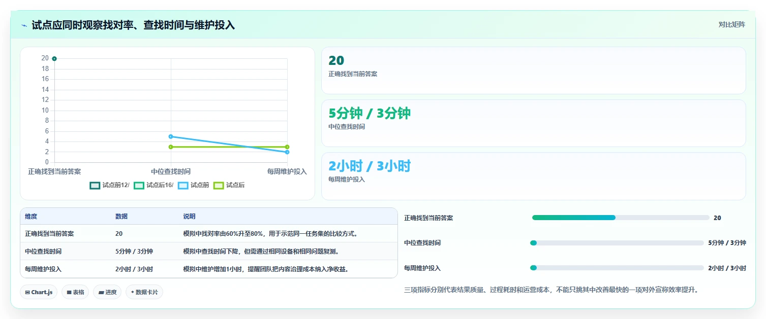Screen dimensions: 766x319
Task: Click the y-axis tick labeled 10
Action: tap(45, 111)
